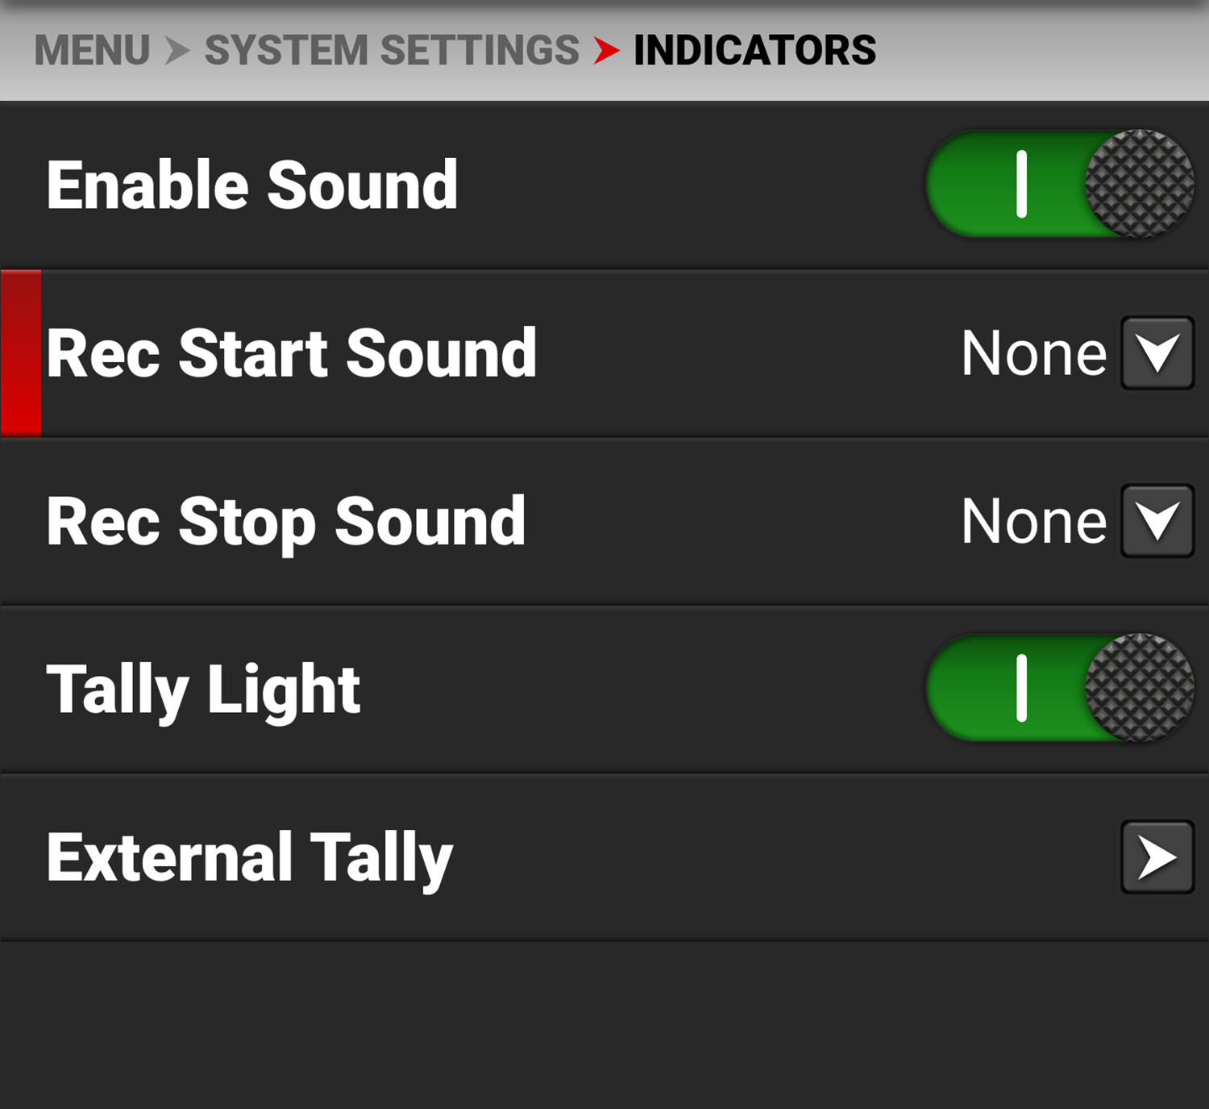Click the Rec Stop Sound label
The height and width of the screenshot is (1109, 1209).
[286, 521]
